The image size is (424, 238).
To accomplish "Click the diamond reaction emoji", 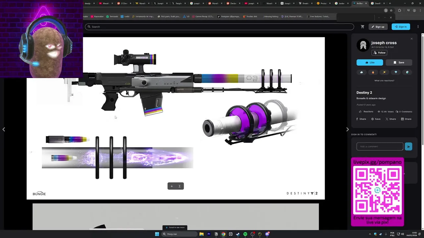I will 396,72.
